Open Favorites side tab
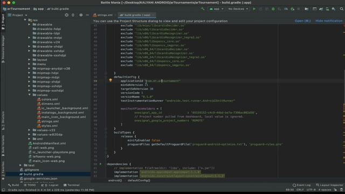 coord(3,170)
